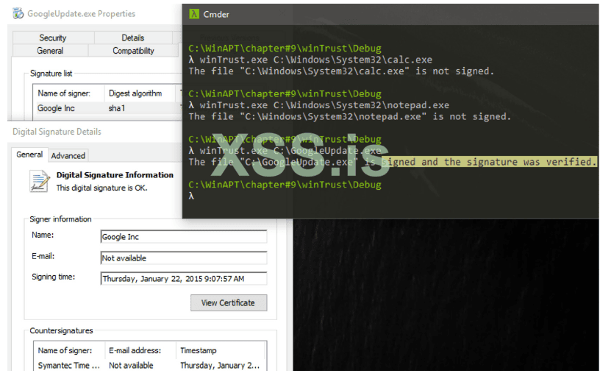
Task: Open the Security tab in Properties
Action: tap(53, 38)
